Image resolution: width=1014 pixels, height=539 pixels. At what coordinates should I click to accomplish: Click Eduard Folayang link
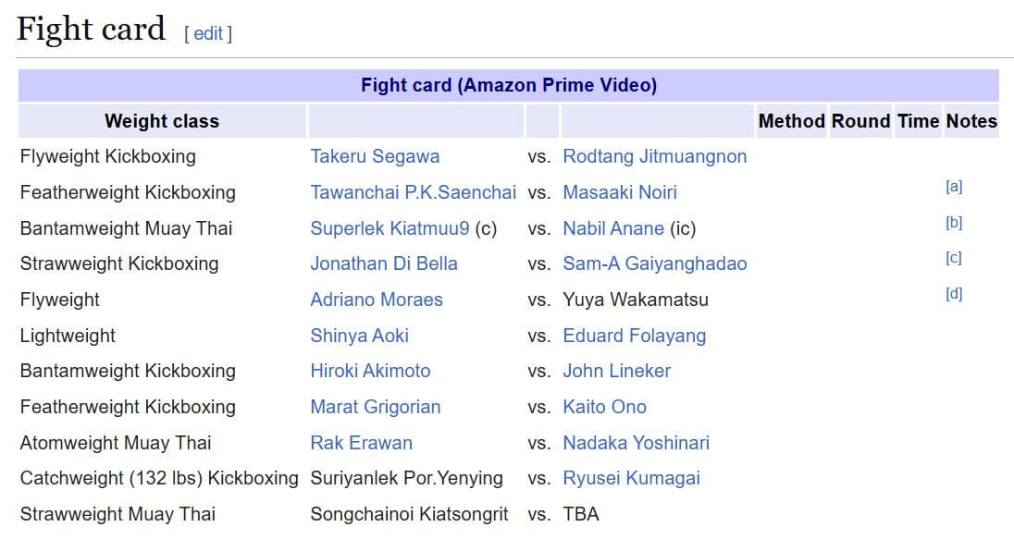point(634,336)
